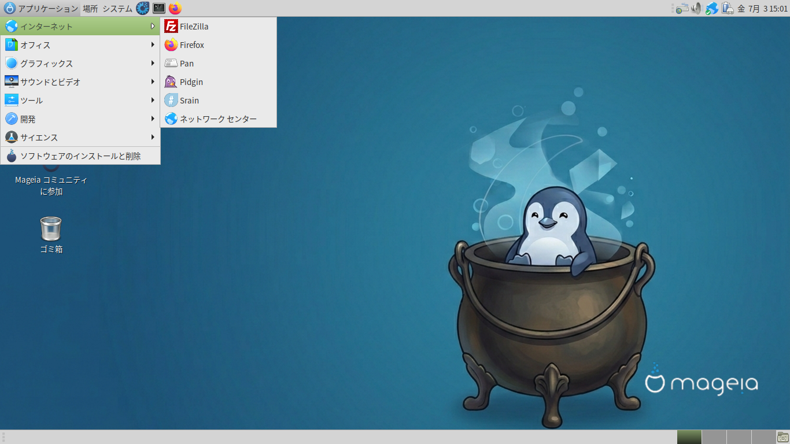Click the keyboard input method tray icon
The image size is (790, 444).
click(x=682, y=8)
